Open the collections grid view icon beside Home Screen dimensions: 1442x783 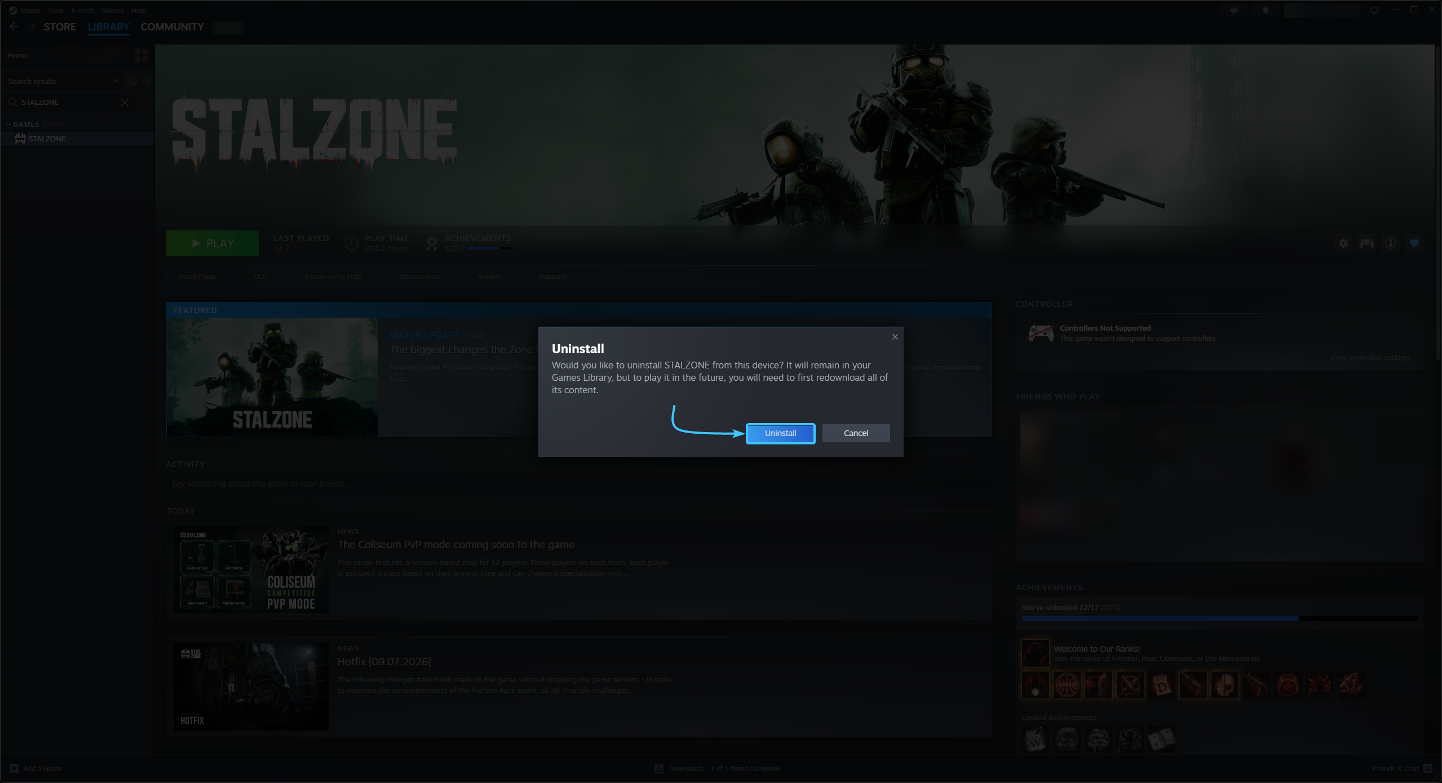point(141,55)
